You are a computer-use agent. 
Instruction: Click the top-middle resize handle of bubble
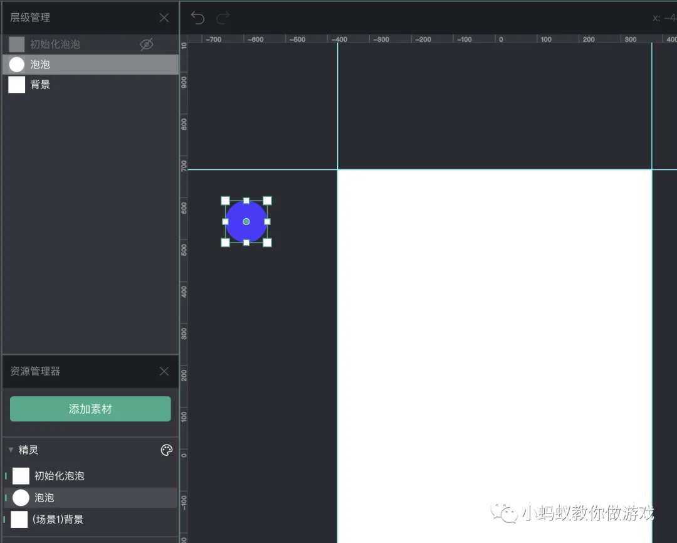click(246, 201)
